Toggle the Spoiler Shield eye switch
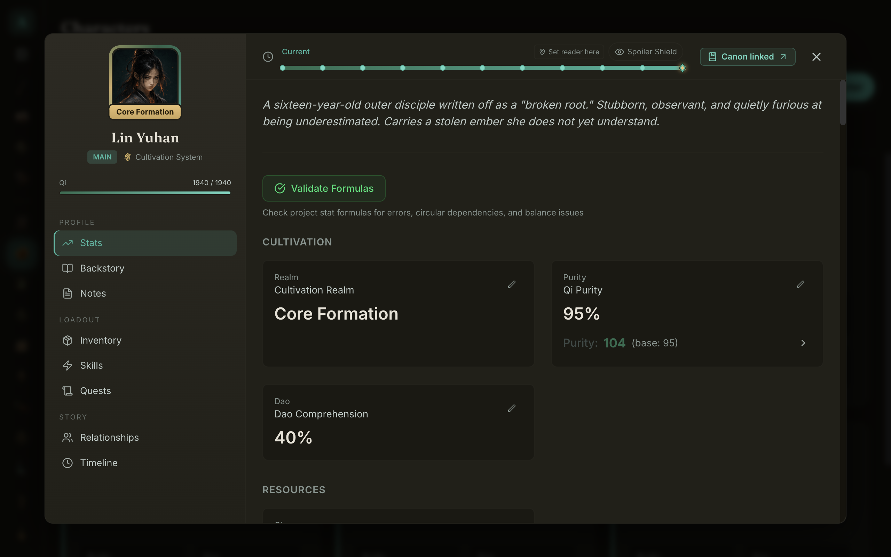The height and width of the screenshot is (557, 891). 646,52
